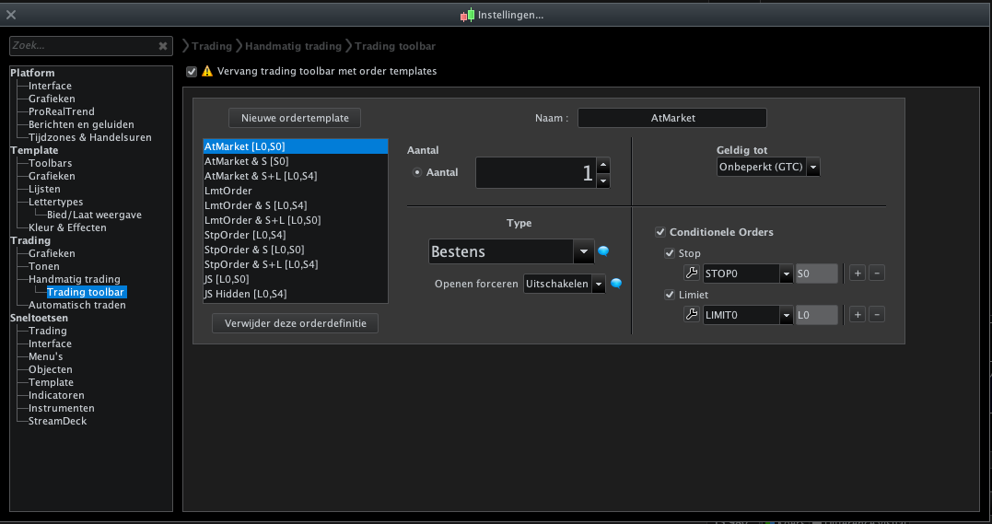Select JS [L0,S0] template

(296, 279)
